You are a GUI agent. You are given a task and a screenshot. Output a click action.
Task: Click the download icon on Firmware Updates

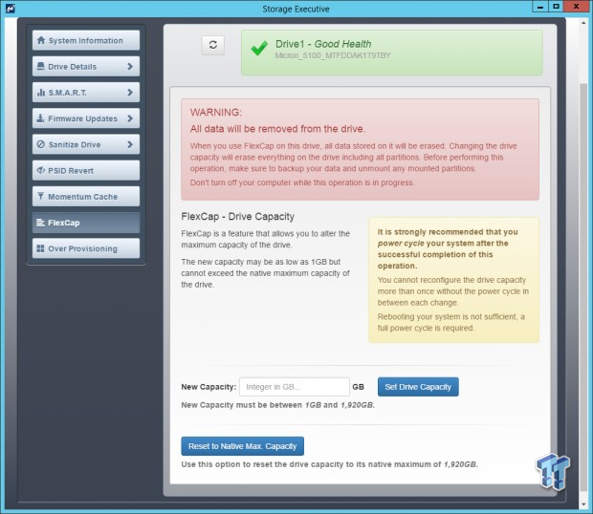[40, 118]
